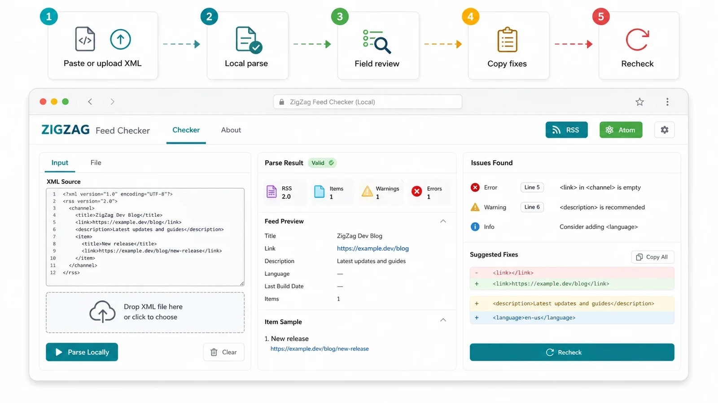Click the Local parse document check icon
The width and height of the screenshot is (718, 403).
[248, 40]
